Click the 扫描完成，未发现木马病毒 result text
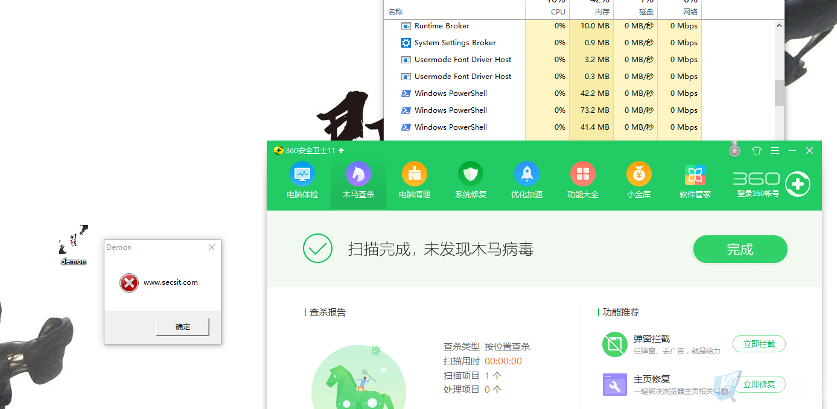 441,249
